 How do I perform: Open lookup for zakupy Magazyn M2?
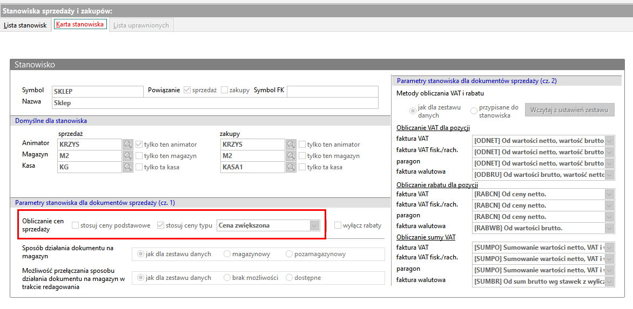[291, 155]
